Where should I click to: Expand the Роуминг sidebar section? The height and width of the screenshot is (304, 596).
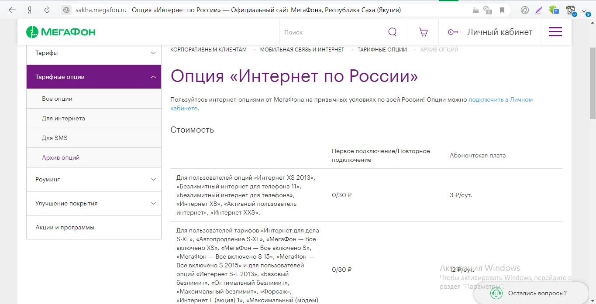pyautogui.click(x=94, y=179)
